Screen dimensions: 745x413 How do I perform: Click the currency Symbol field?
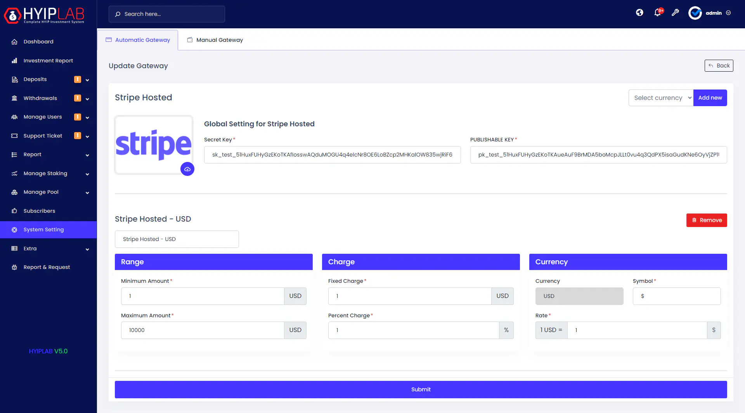point(677,296)
